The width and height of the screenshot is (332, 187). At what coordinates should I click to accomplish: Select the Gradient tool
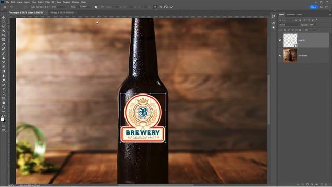coord(4,71)
